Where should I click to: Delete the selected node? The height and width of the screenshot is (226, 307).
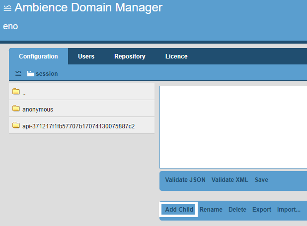tap(237, 209)
